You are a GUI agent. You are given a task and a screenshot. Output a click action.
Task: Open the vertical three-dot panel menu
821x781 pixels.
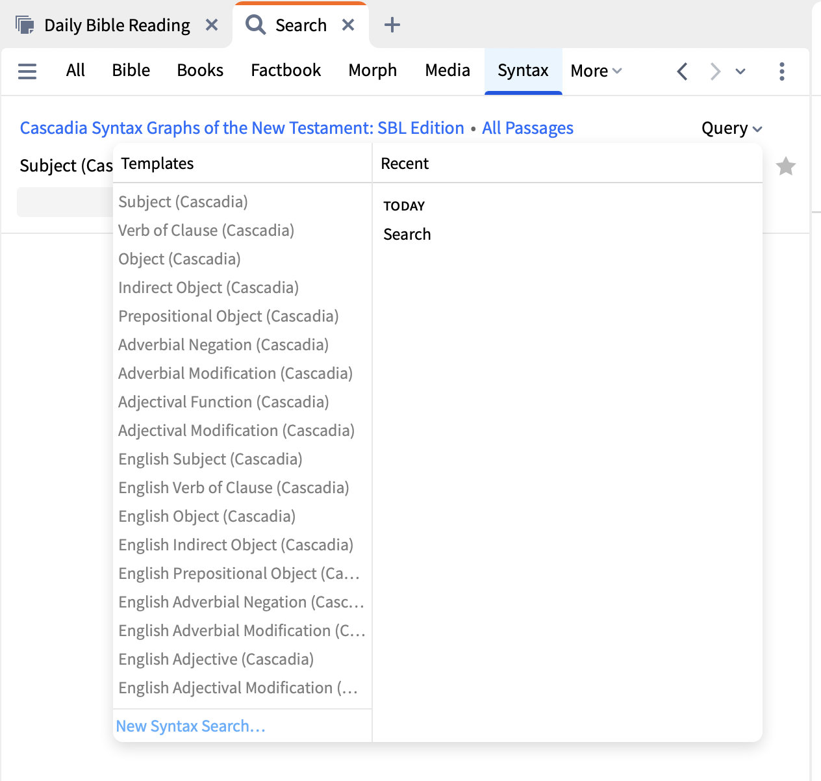782,71
